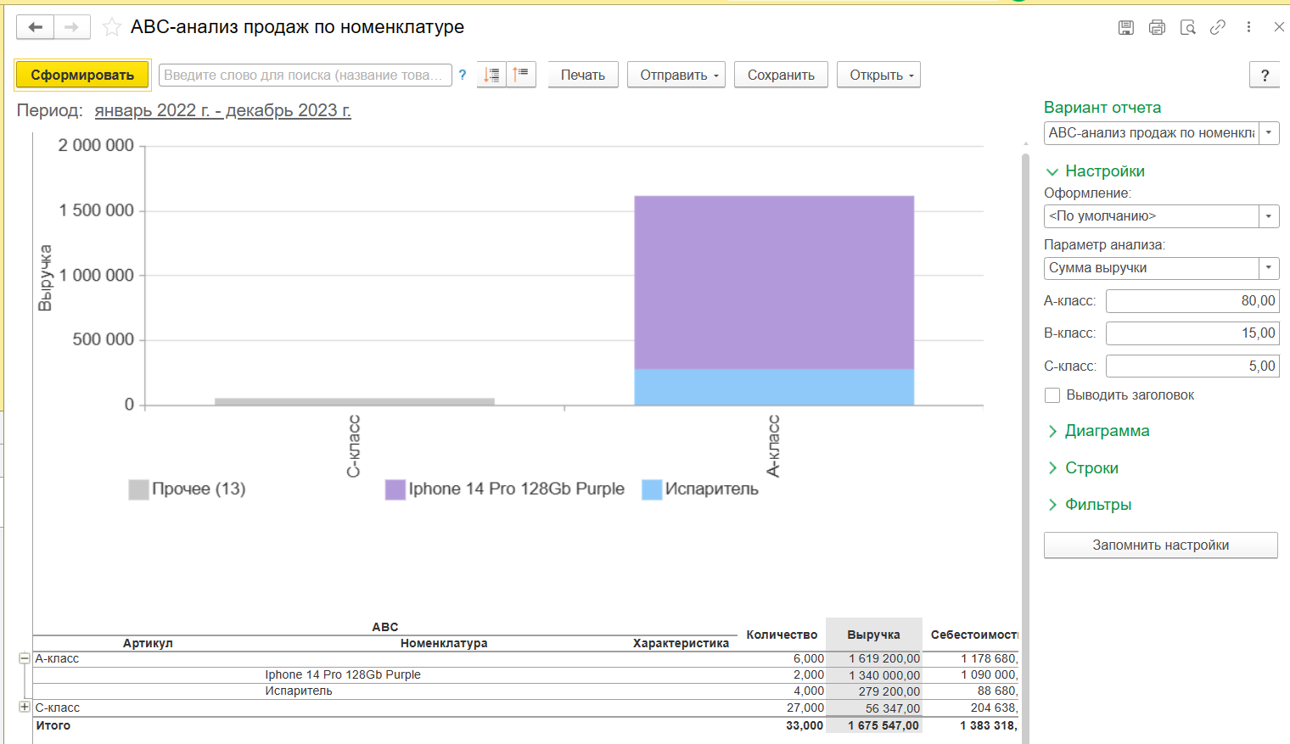Click the expand all groups icon
1290x744 pixels.
[491, 75]
